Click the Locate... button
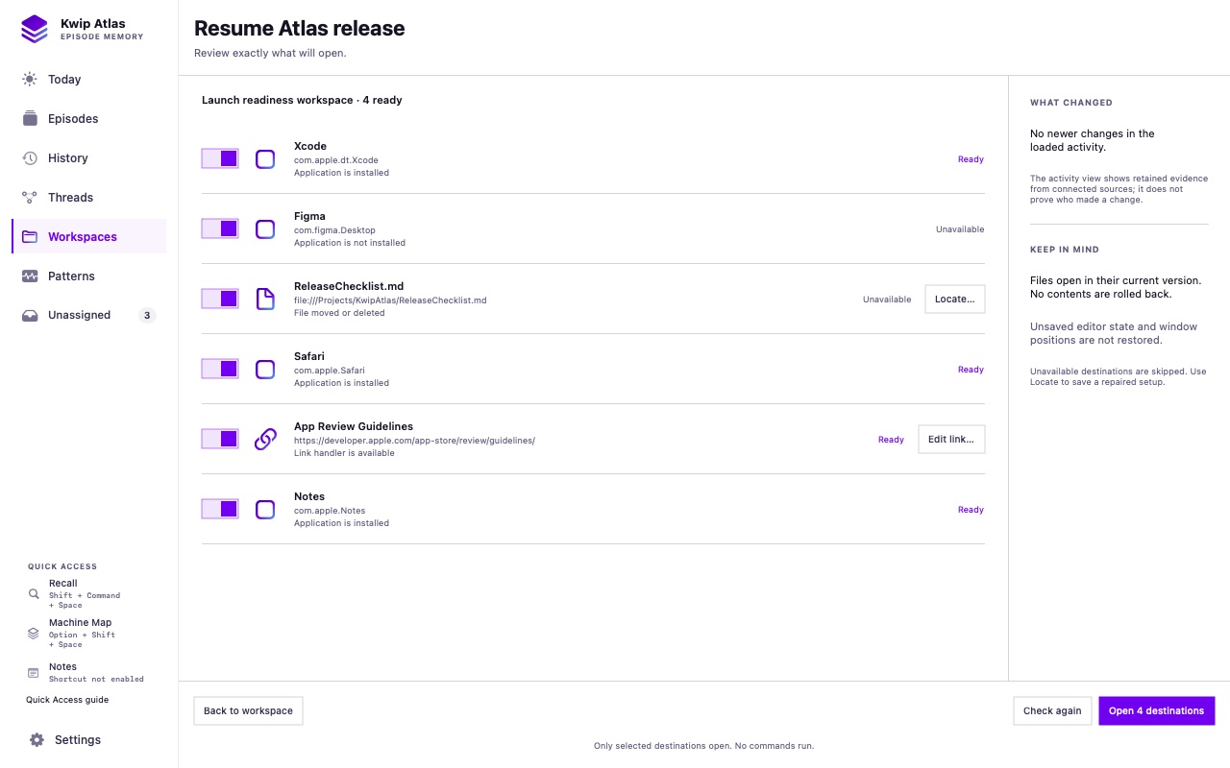 click(955, 300)
